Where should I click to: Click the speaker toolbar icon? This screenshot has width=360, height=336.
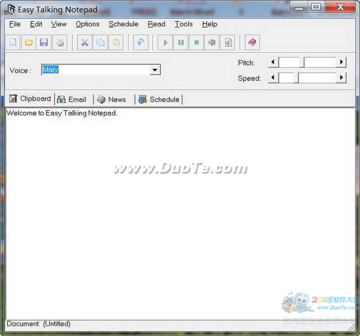coord(212,43)
